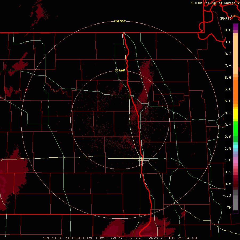The width and height of the screenshot is (240, 240).
Task: Select the 0.2 value on the color scale
Action: 228,172
